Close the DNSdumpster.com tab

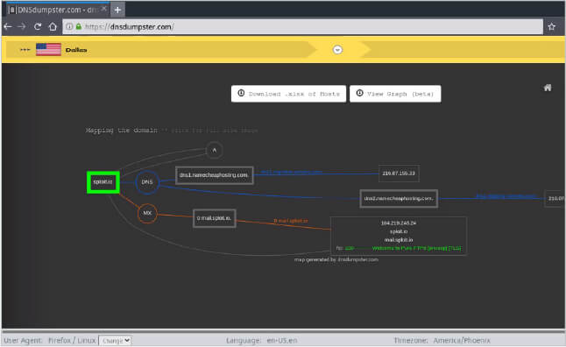click(x=103, y=9)
